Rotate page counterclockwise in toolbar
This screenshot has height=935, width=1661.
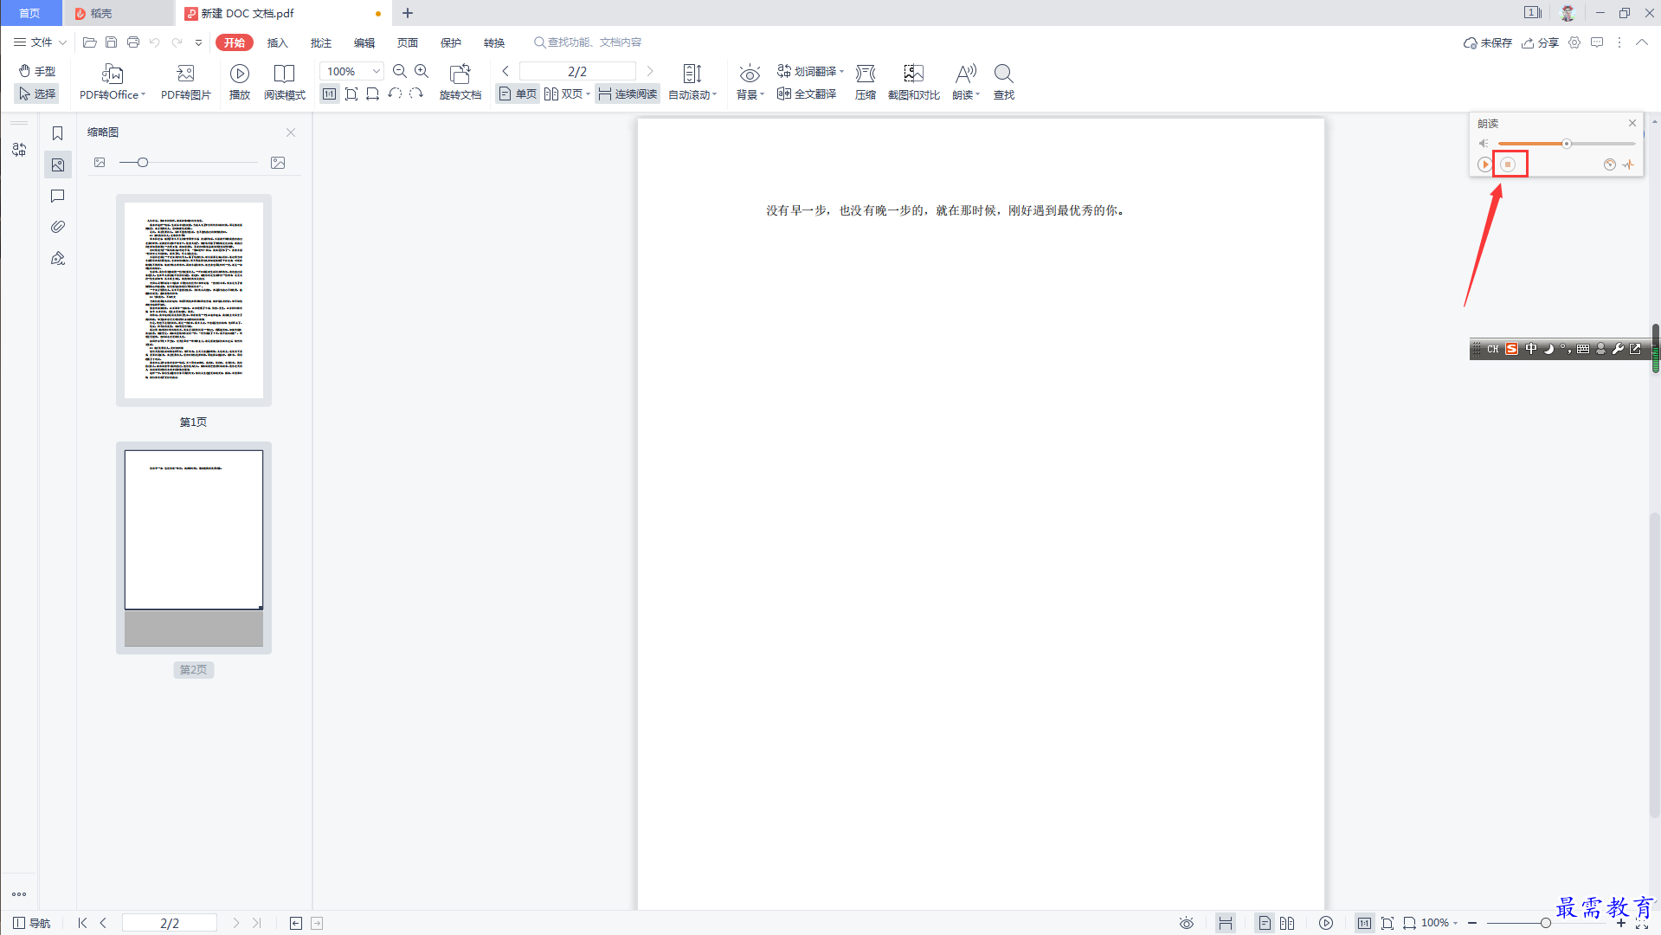pos(395,93)
